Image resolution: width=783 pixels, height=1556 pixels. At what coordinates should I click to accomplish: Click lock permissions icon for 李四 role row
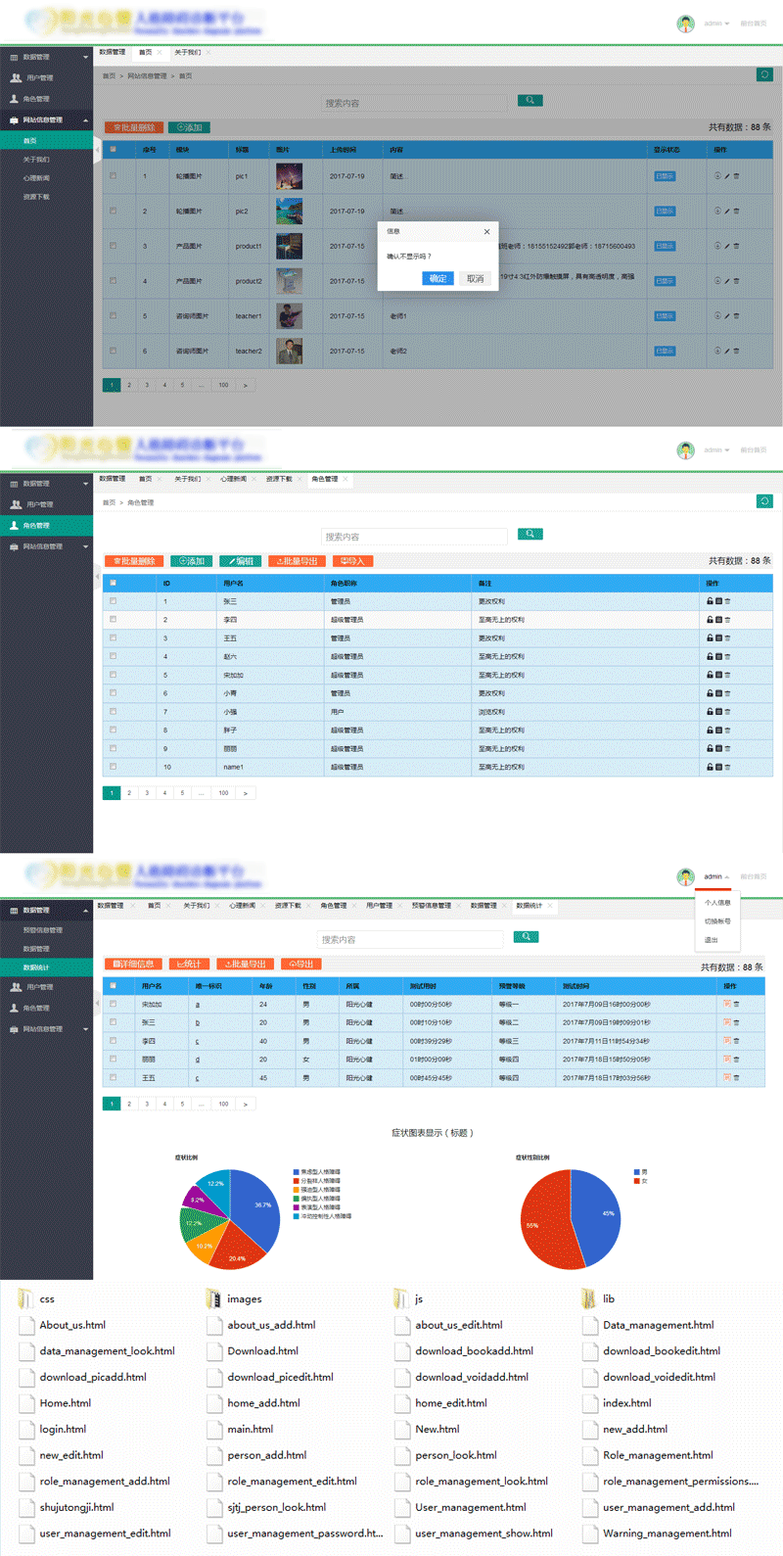[710, 620]
